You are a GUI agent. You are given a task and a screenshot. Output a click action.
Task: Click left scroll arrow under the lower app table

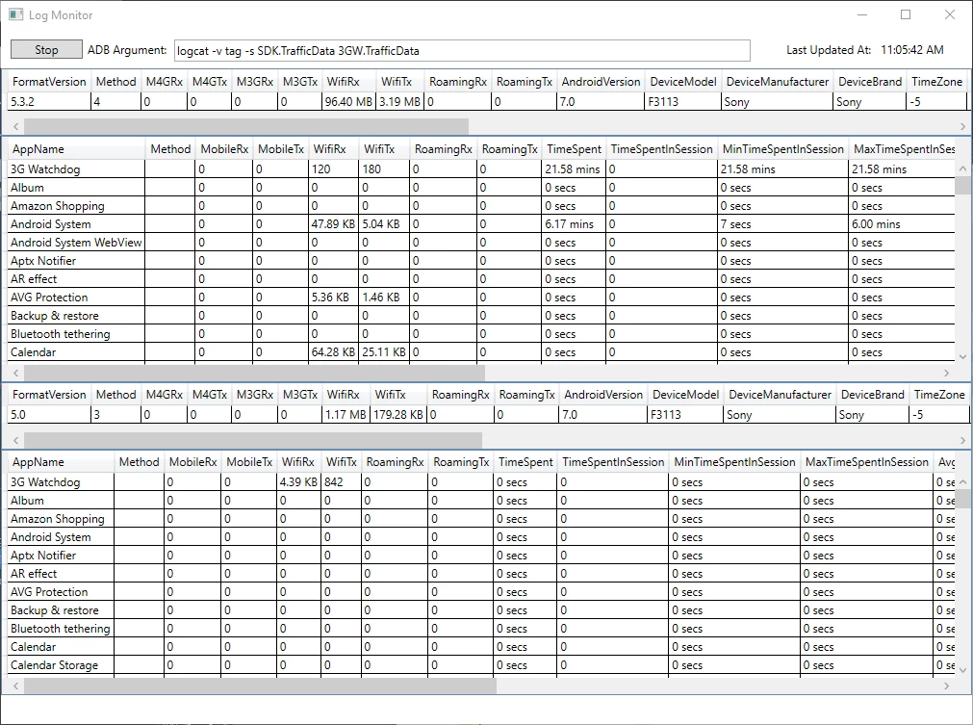[16, 686]
